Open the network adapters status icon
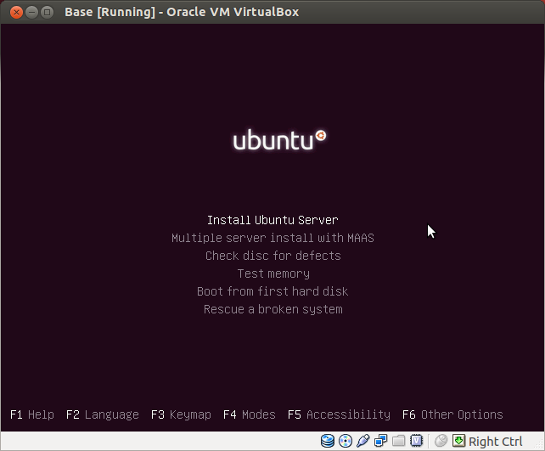 tap(381, 441)
